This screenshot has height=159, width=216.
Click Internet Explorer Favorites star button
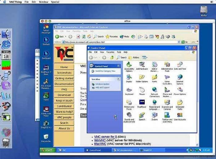[112, 36]
